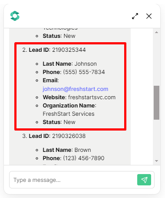Image resolution: width=165 pixels, height=198 pixels.
Task: Send the message with green paper-plane button
Action: [x=144, y=180]
